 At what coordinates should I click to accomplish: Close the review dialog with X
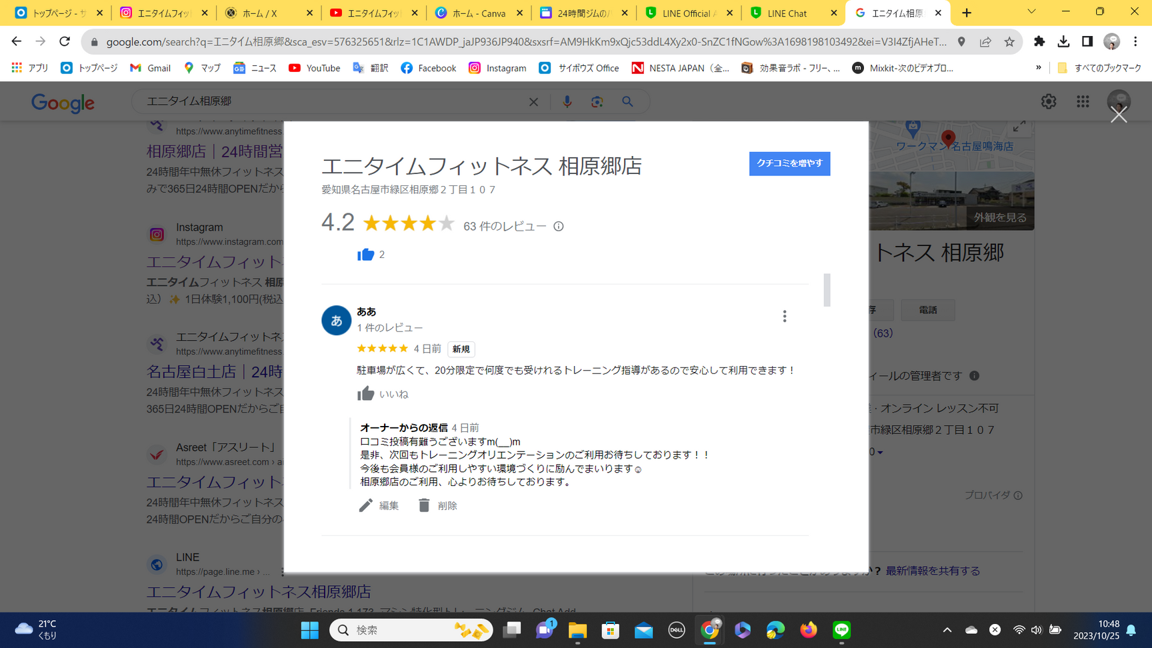click(1119, 115)
